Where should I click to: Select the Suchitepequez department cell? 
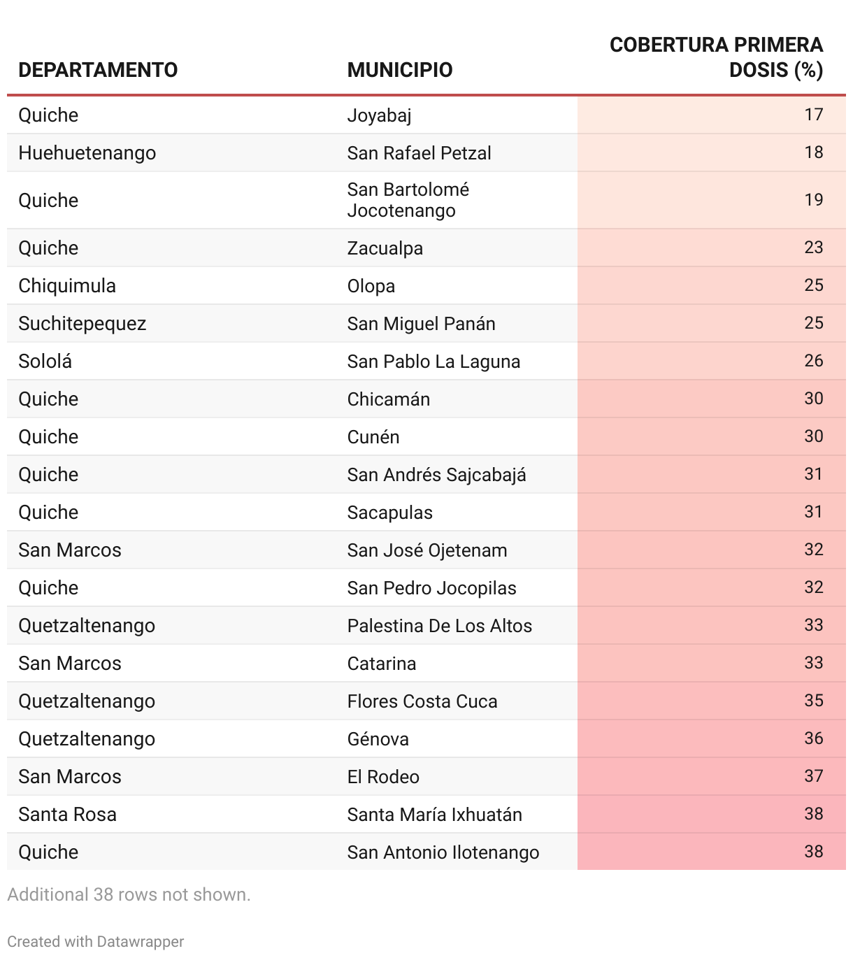point(83,324)
